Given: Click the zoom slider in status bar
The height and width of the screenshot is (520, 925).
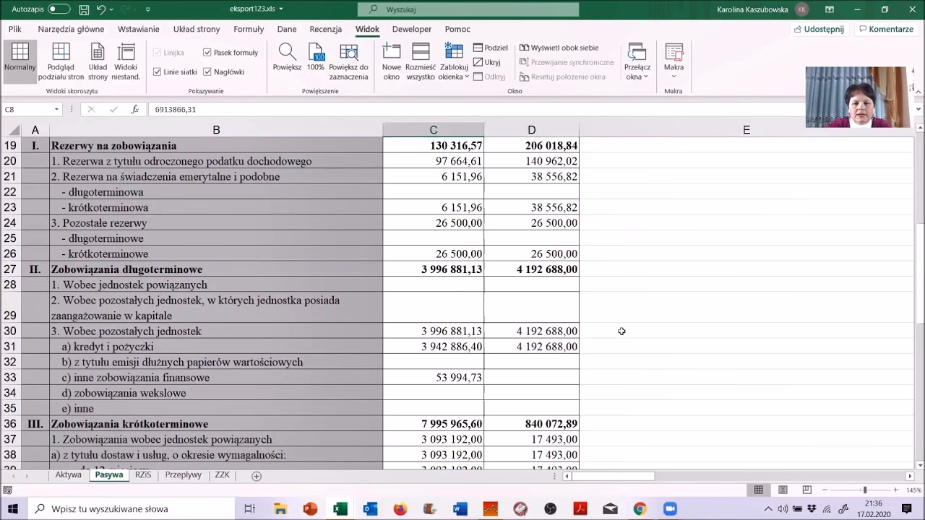Looking at the screenshot, I should tap(864, 490).
